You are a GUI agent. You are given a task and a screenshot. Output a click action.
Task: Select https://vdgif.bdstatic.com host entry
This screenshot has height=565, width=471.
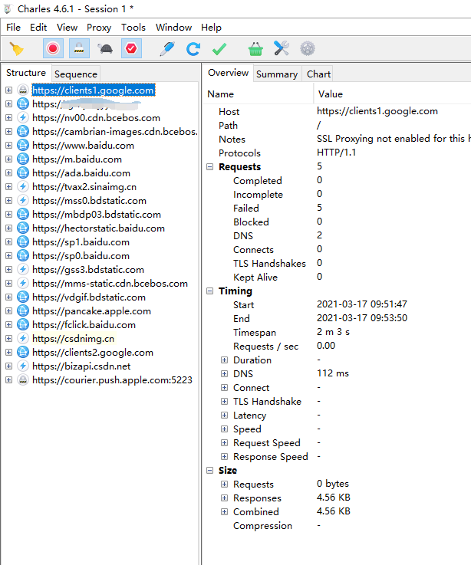(89, 297)
